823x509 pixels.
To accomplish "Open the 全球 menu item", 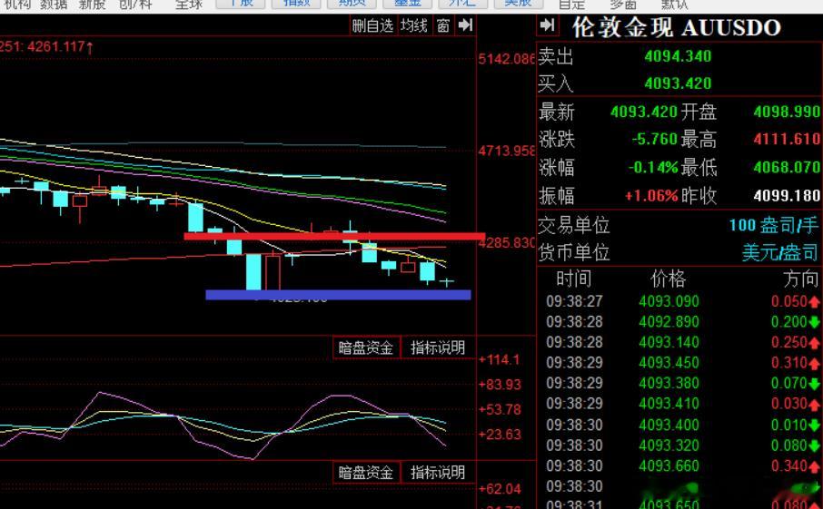I will point(188,5).
